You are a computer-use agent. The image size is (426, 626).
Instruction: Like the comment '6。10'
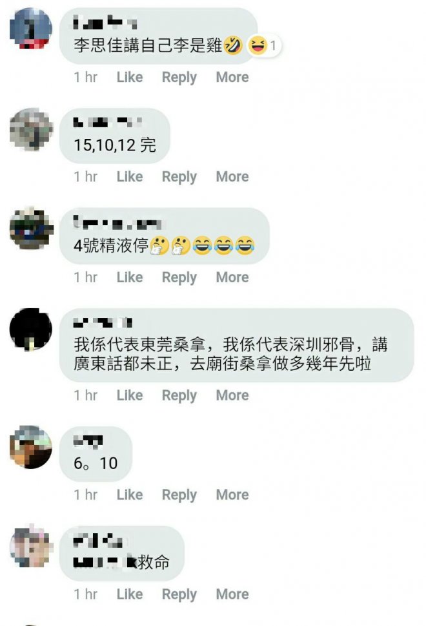[130, 495]
